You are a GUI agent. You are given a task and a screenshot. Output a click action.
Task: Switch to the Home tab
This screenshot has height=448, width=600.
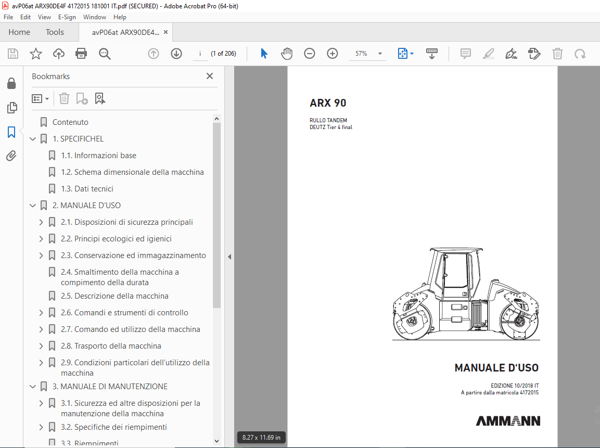(x=19, y=32)
